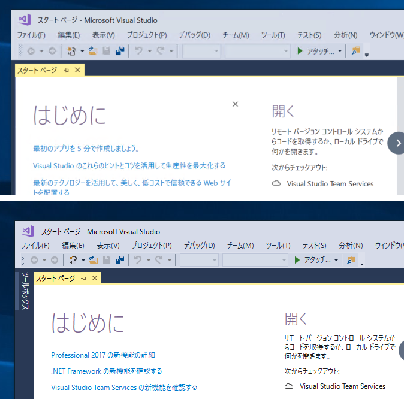Screen dimensions: 404x399
Task: Click Save All icon in lower window
Action: [120, 260]
